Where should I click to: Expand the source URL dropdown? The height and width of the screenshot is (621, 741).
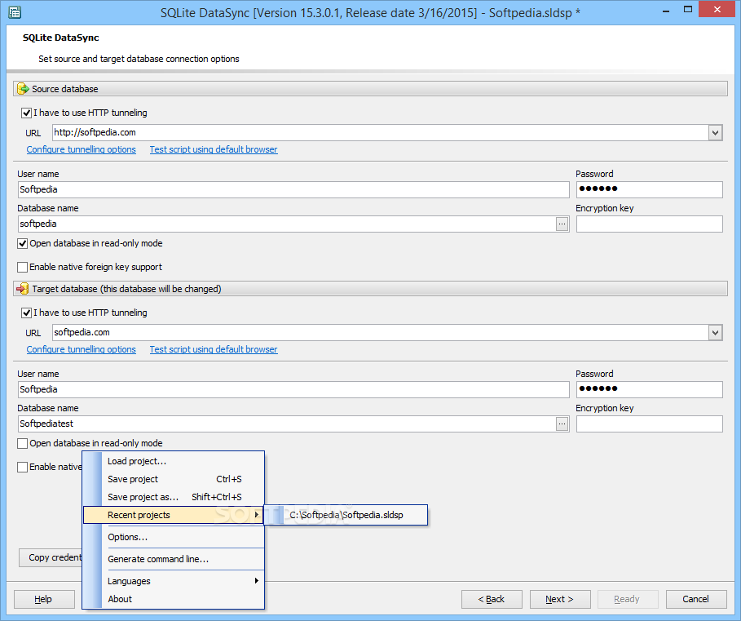coord(715,133)
